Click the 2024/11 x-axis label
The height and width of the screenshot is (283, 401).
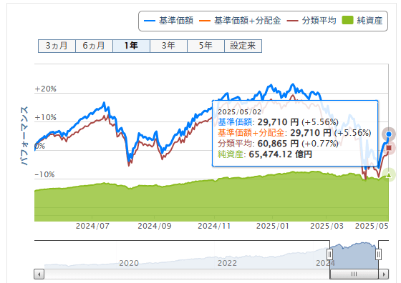(x=214, y=226)
